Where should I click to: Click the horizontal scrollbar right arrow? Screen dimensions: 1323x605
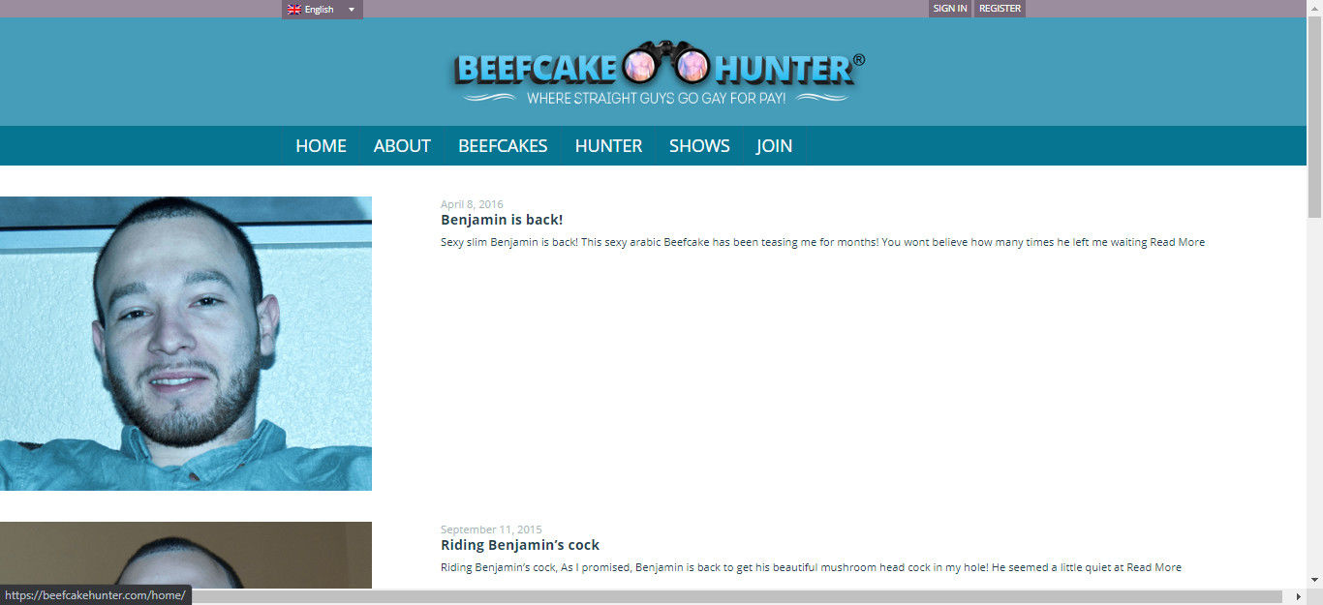[x=1298, y=596]
